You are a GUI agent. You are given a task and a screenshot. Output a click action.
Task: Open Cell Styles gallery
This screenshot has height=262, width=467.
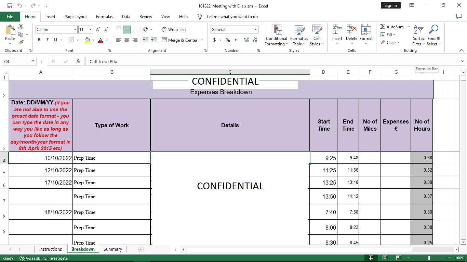(x=317, y=35)
